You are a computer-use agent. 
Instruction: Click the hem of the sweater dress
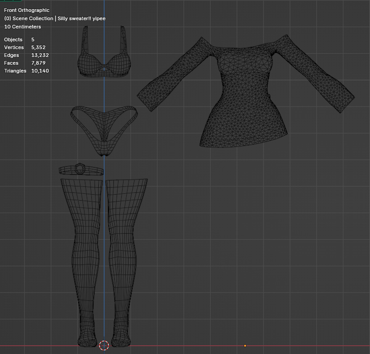[243, 141]
